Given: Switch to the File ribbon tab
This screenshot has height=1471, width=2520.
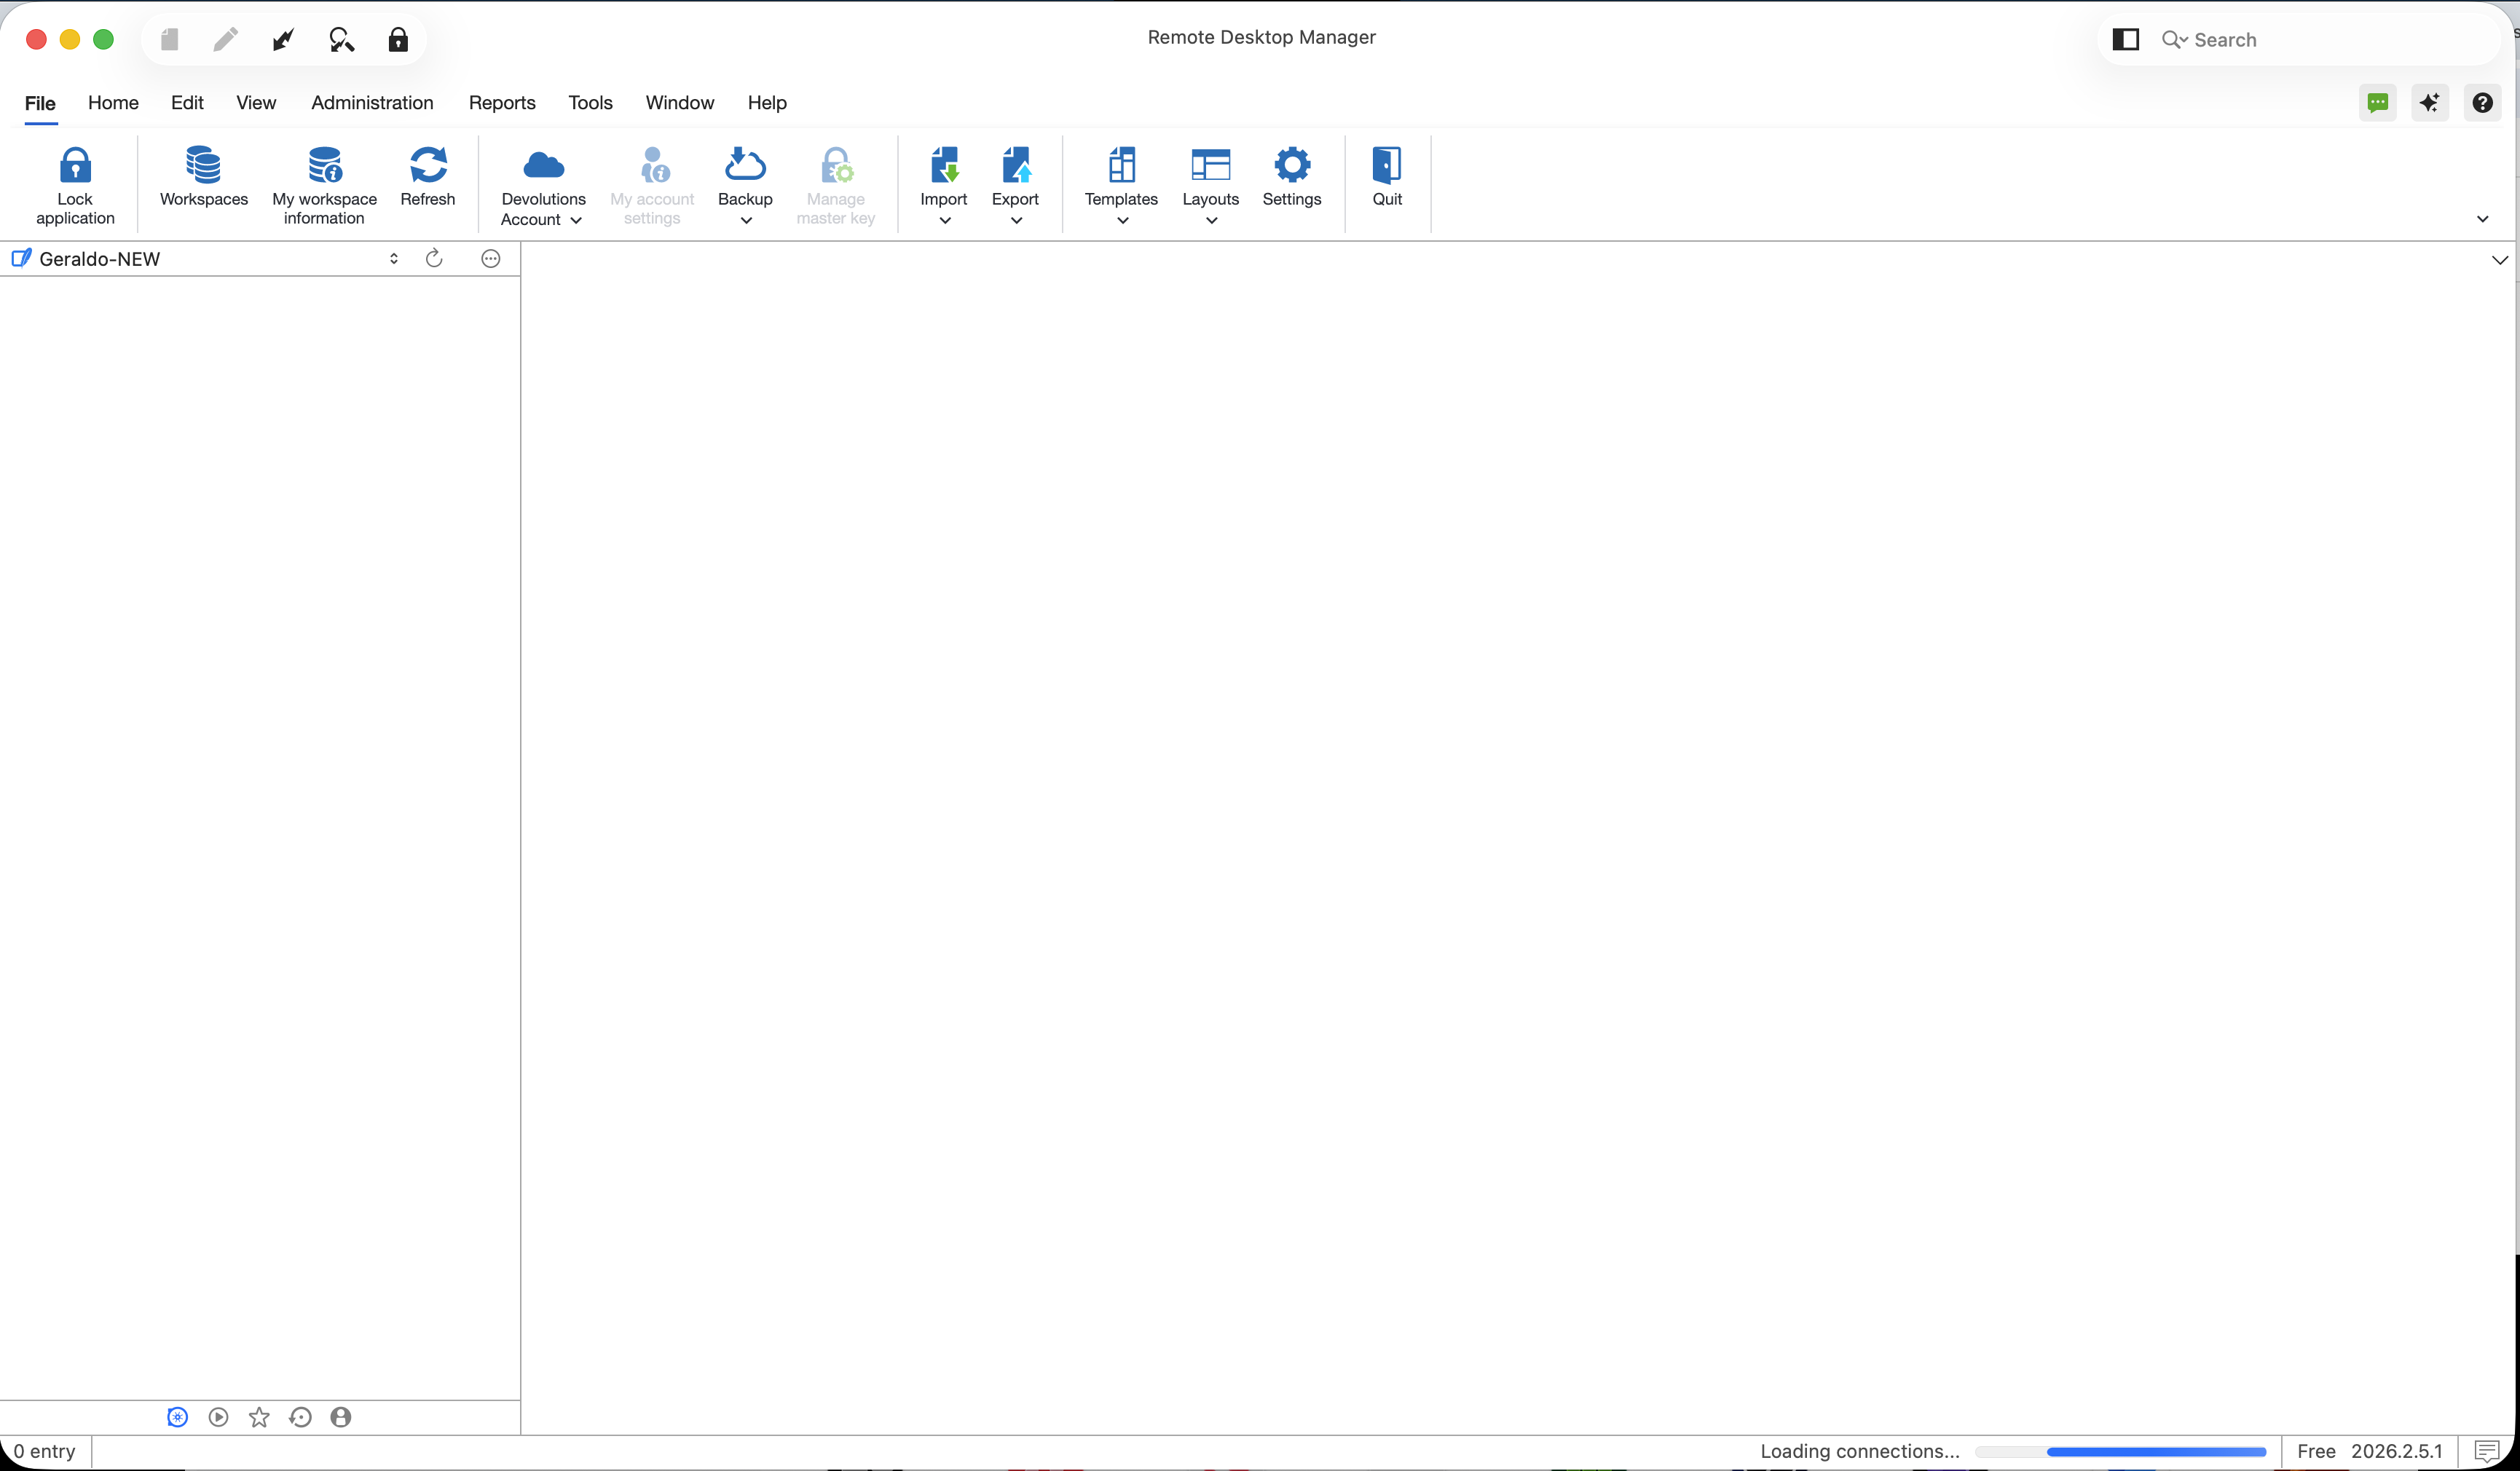Looking at the screenshot, I should coord(40,103).
